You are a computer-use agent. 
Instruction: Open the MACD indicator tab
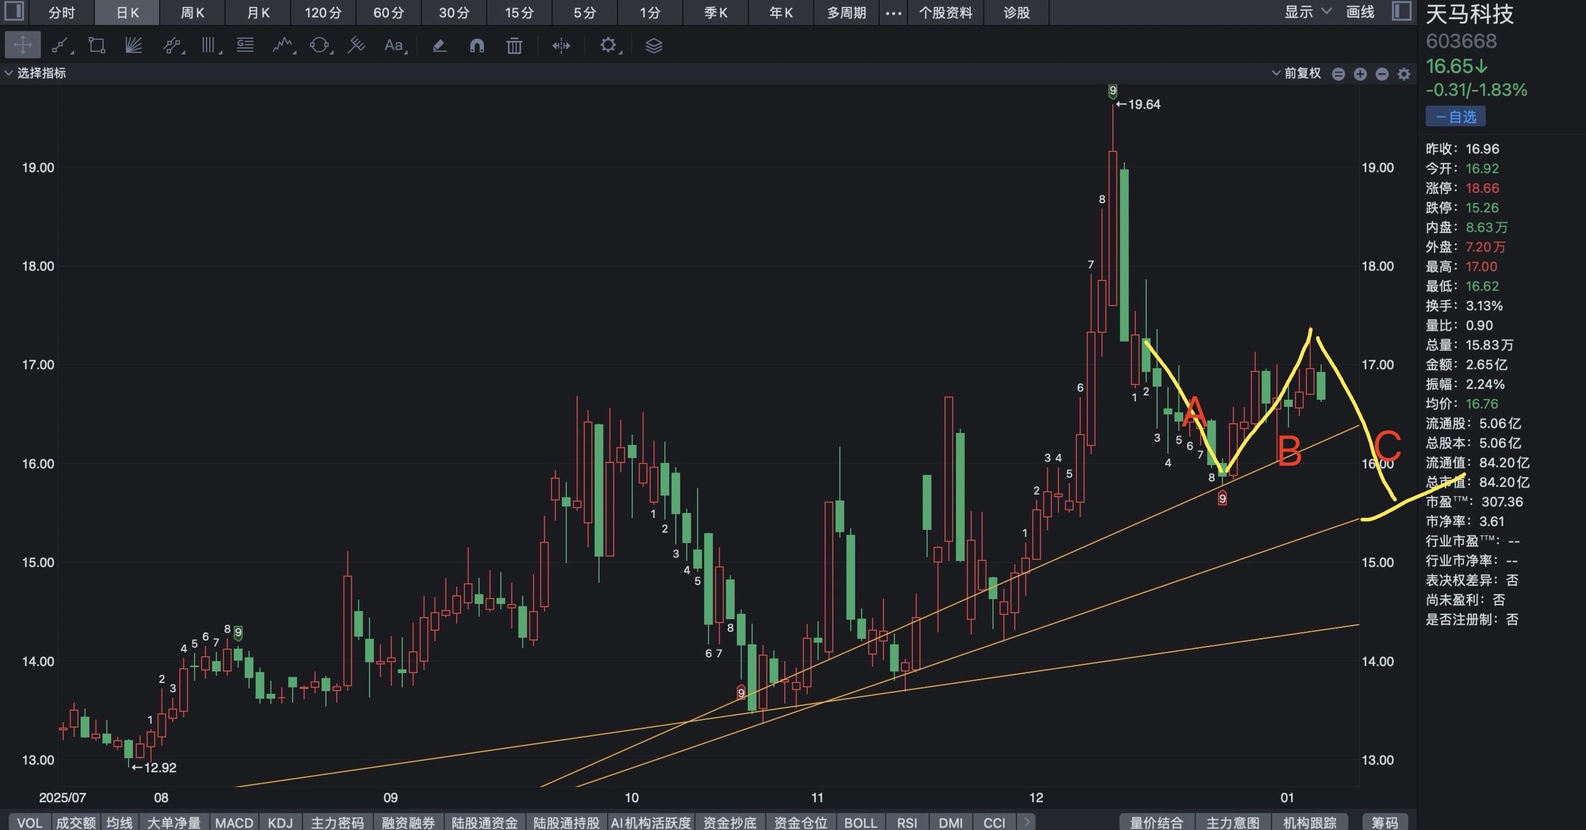[x=234, y=822]
